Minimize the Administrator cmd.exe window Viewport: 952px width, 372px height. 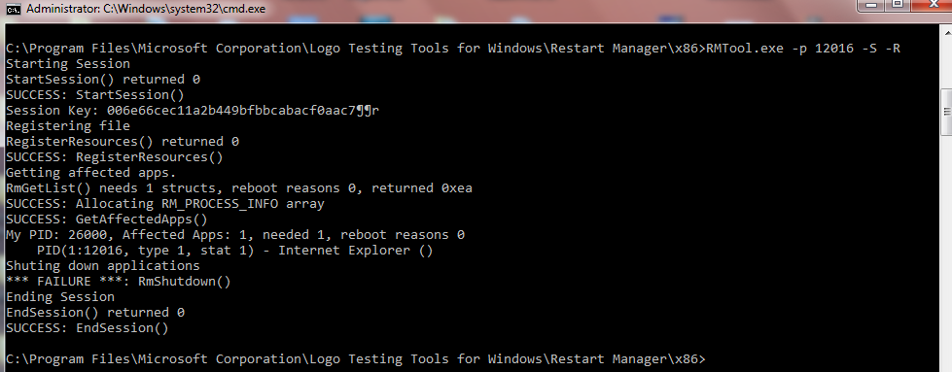(872, 4)
